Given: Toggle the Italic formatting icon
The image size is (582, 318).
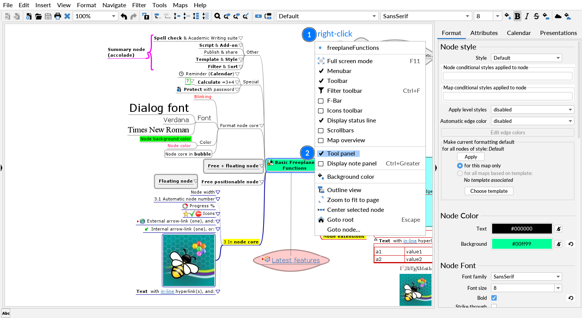Looking at the screenshot, I should pos(527,16).
